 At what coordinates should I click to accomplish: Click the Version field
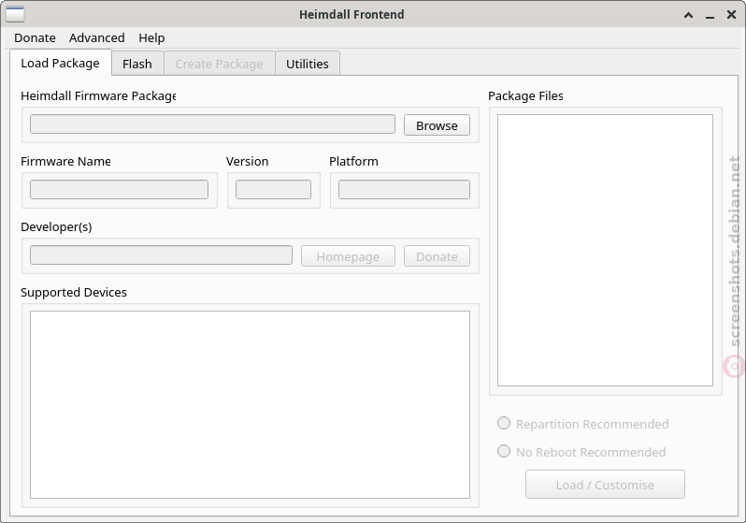274,189
